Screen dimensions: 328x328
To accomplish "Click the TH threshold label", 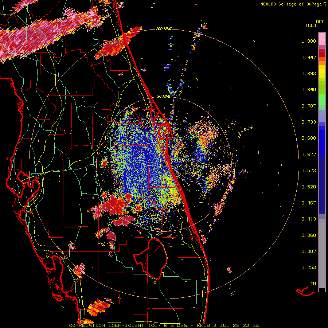I will coord(313,284).
